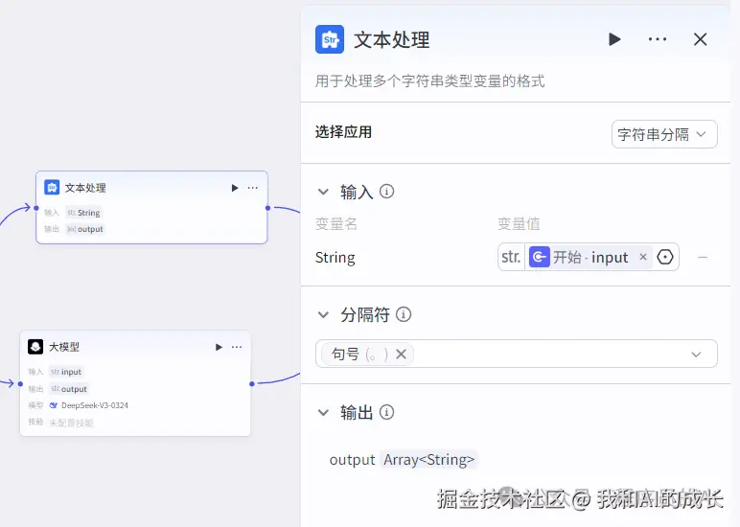Click the Array<String> output type
740x527 pixels.
(x=429, y=460)
